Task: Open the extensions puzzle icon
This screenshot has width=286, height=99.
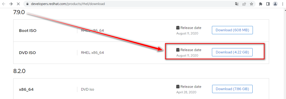Action: coord(261,4)
